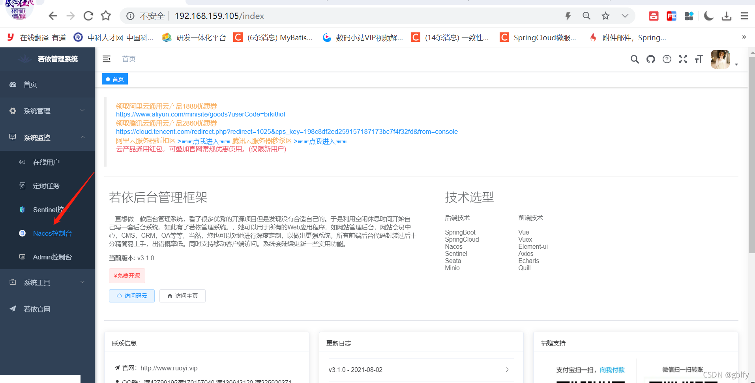Open the Nacos控制台 page
Screen dimensions: 755x383
click(52, 233)
